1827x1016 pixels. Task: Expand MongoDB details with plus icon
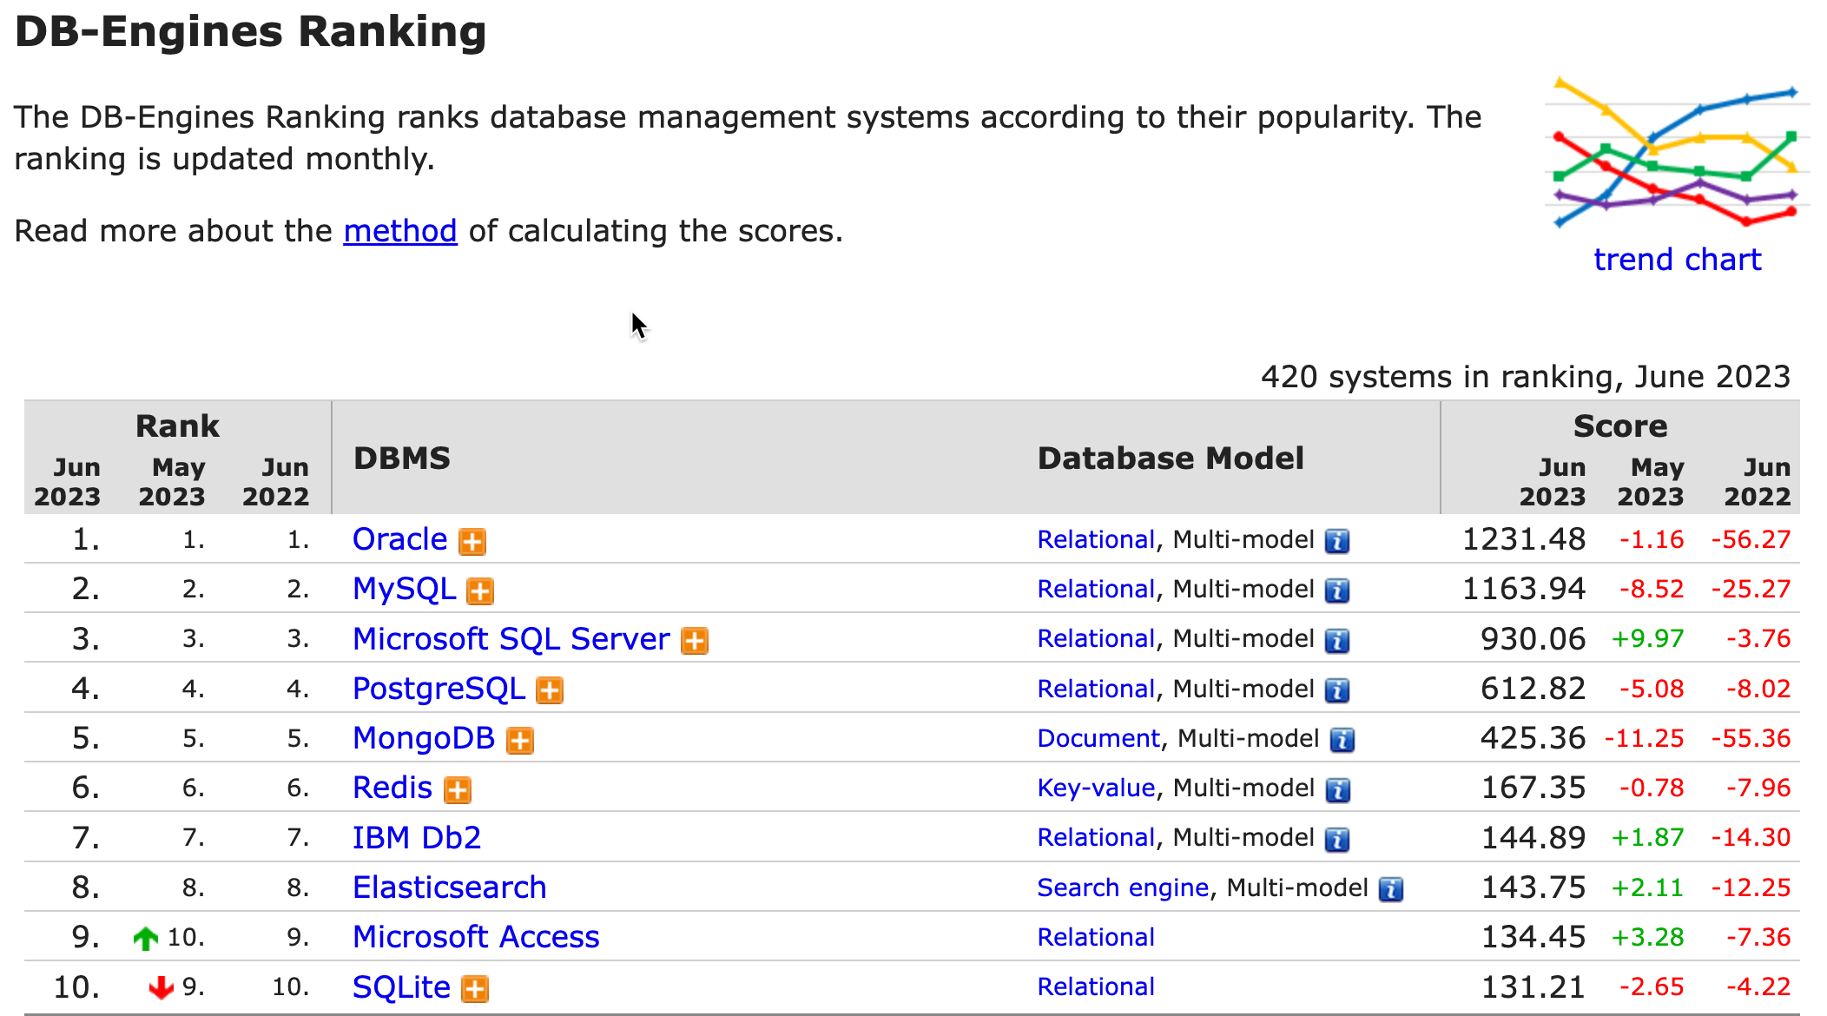519,740
